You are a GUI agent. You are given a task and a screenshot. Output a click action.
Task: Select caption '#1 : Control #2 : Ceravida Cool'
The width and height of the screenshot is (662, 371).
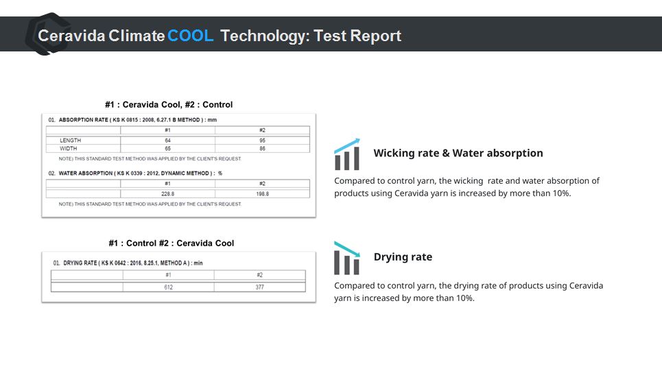pyautogui.click(x=171, y=243)
